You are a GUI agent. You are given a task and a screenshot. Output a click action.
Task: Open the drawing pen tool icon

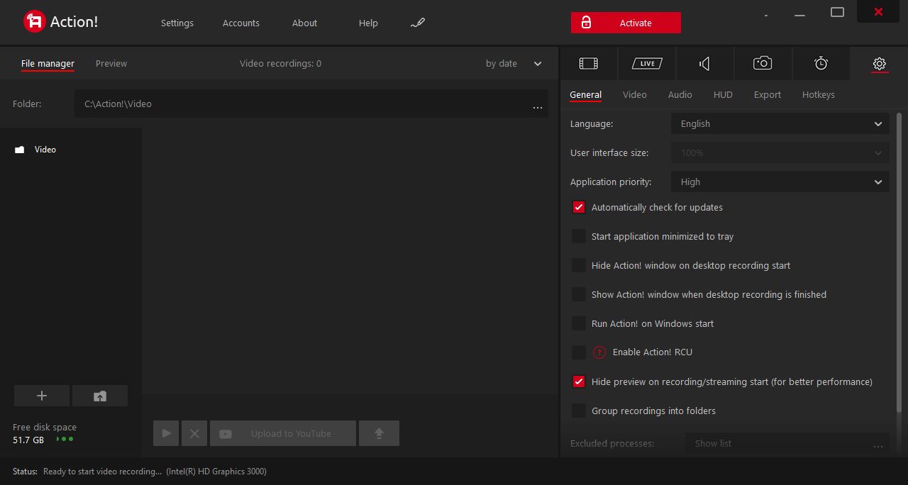point(418,23)
